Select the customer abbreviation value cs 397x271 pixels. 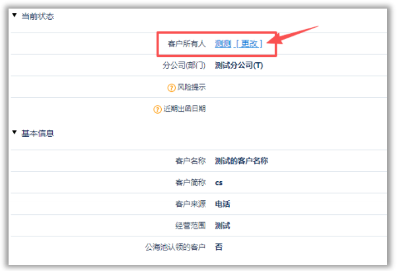(x=219, y=182)
